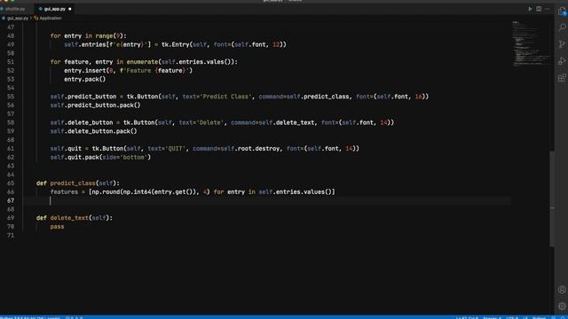
Task: Click line number 65 in the gutter
Action: [x=11, y=183]
